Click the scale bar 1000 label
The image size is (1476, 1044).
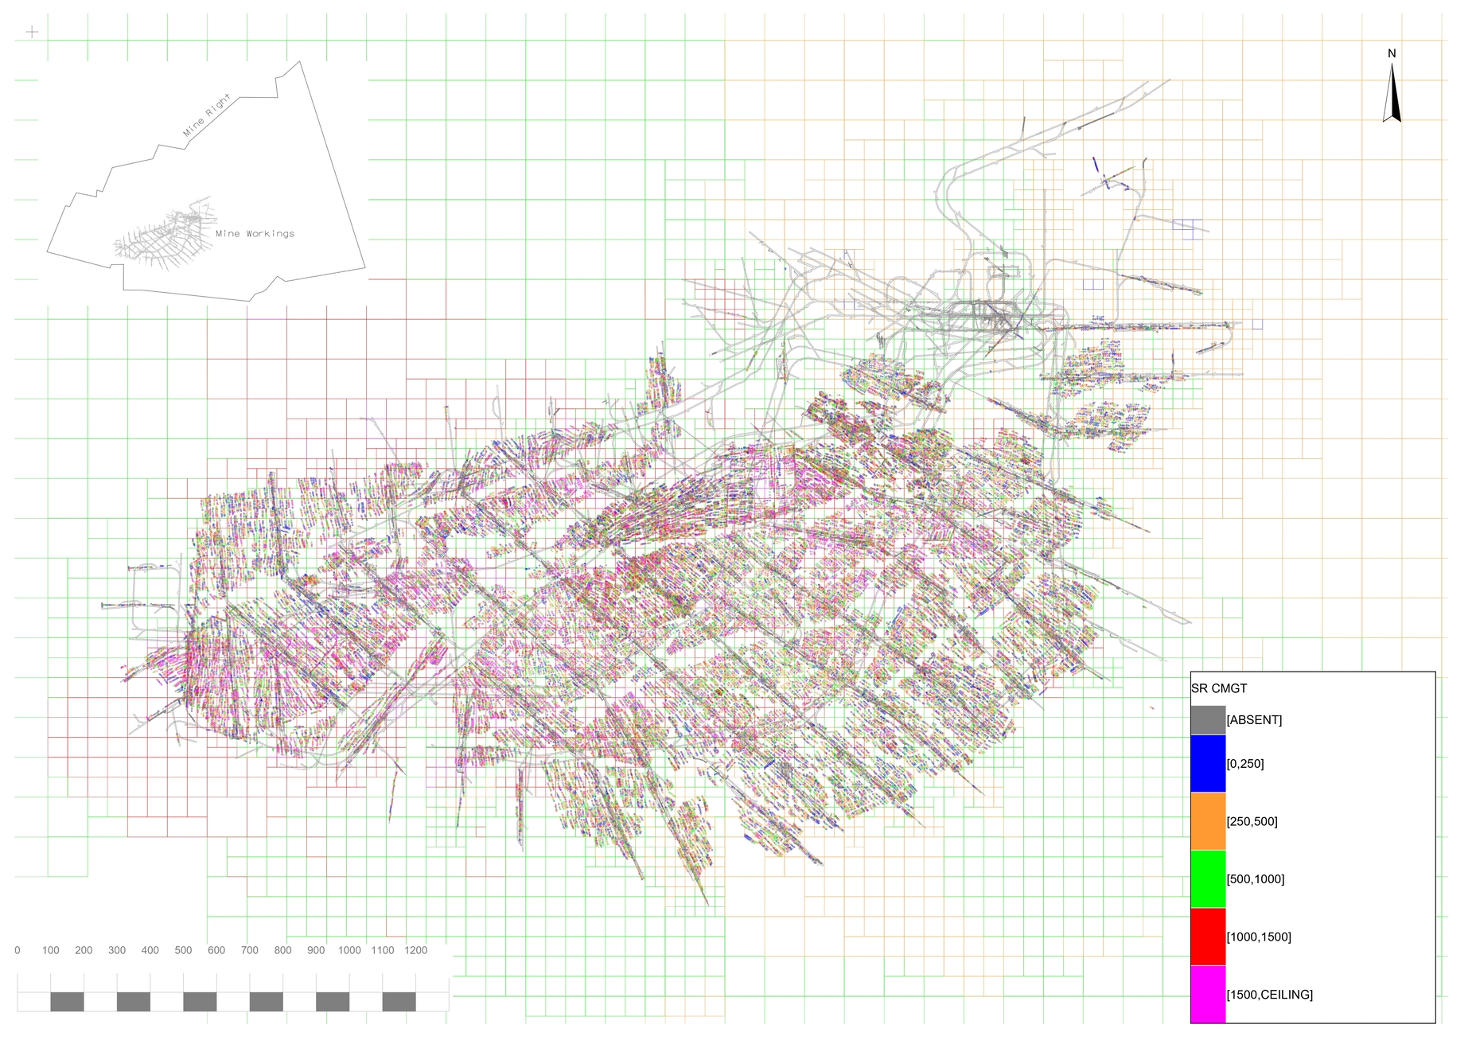click(x=349, y=950)
